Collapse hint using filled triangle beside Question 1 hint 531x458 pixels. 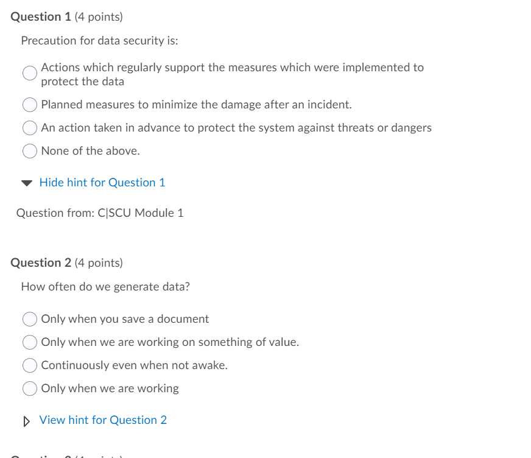coord(26,182)
